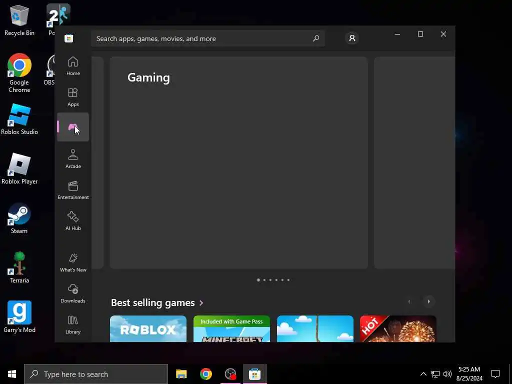Open the blue sky game card

[x=315, y=329]
